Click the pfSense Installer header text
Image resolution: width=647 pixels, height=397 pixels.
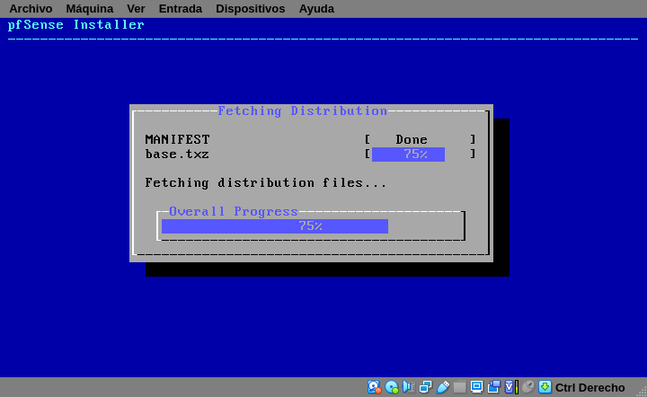coord(75,25)
